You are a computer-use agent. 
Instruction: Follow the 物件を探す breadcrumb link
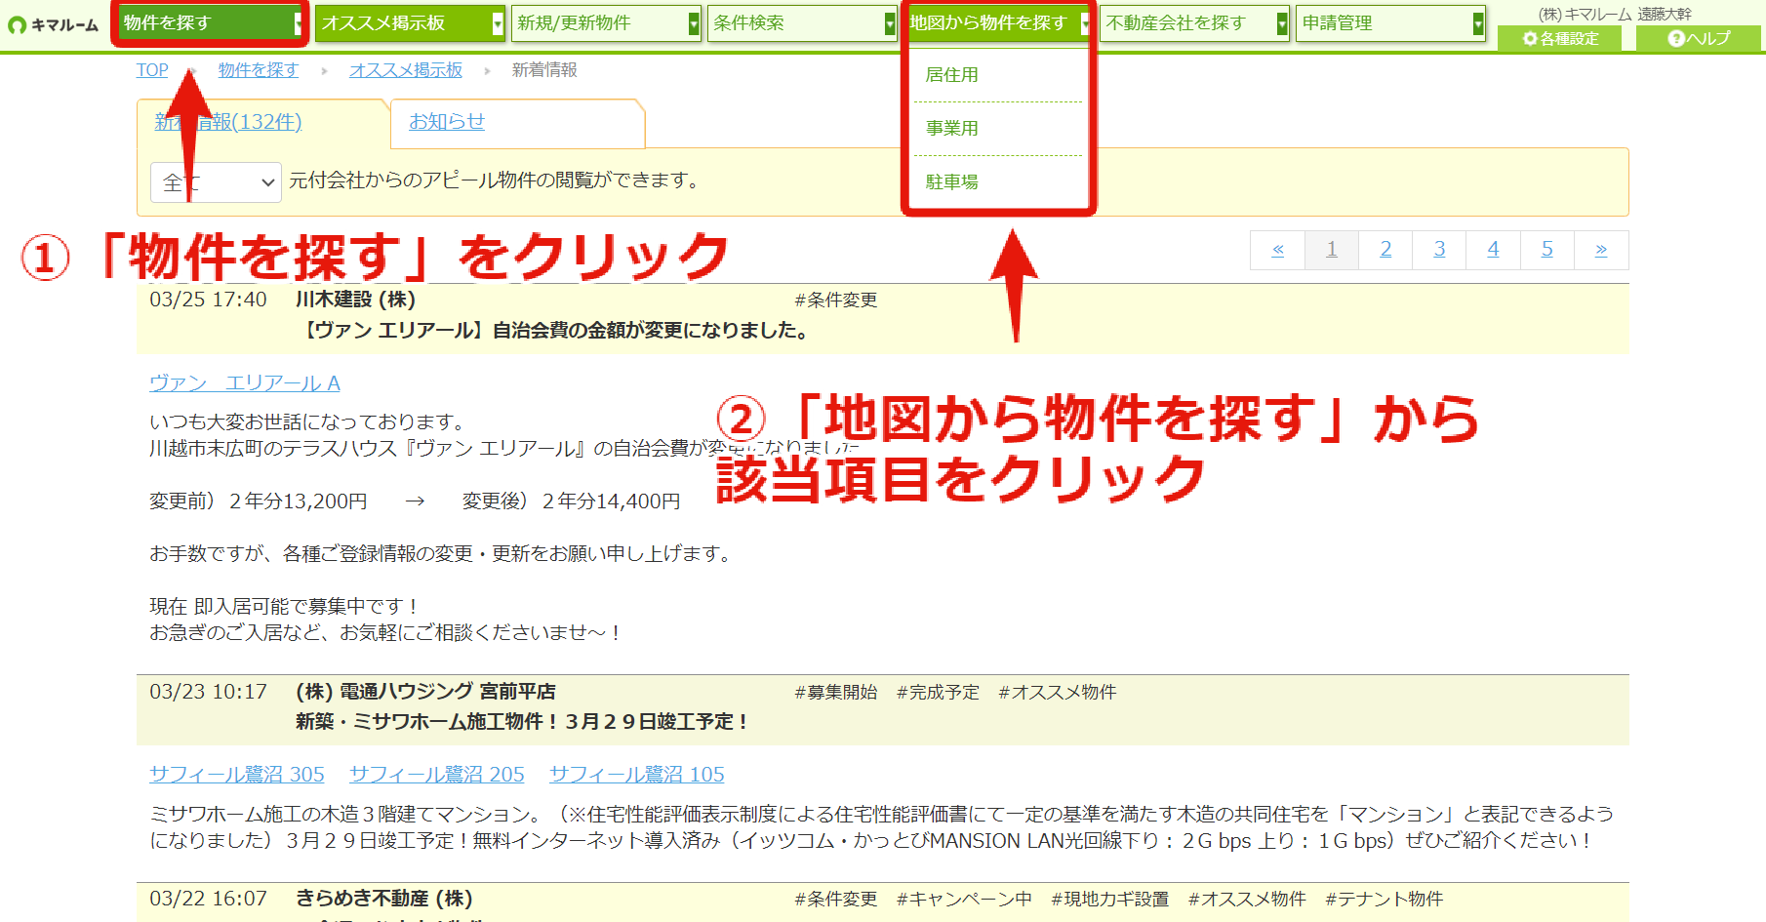(x=259, y=70)
